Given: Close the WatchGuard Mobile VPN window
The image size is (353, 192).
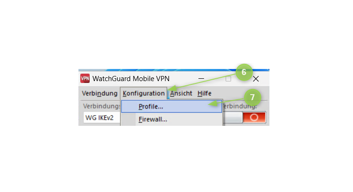Looking at the screenshot, I should tap(256, 79).
